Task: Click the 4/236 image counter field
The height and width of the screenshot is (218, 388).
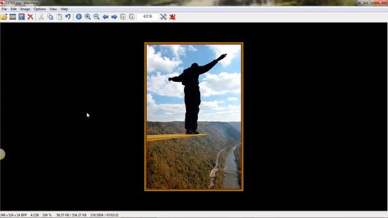Action: coord(148,16)
